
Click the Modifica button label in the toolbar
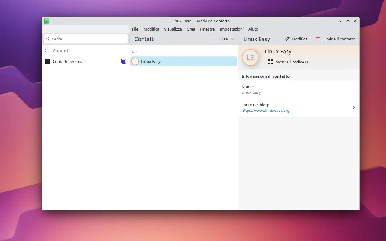300,39
